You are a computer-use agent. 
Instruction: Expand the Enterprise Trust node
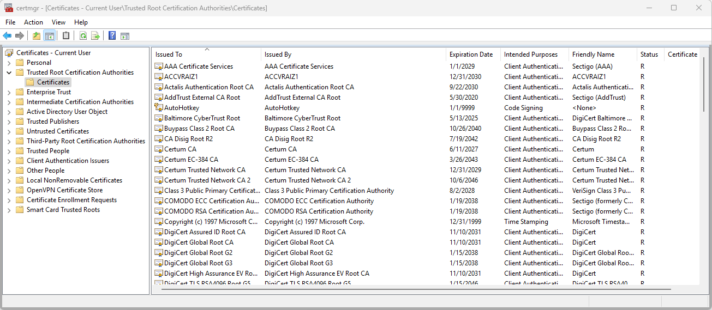(x=9, y=92)
